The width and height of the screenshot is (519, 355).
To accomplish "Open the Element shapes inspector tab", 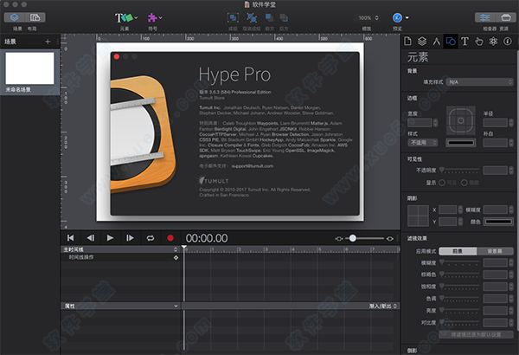I will 451,42.
